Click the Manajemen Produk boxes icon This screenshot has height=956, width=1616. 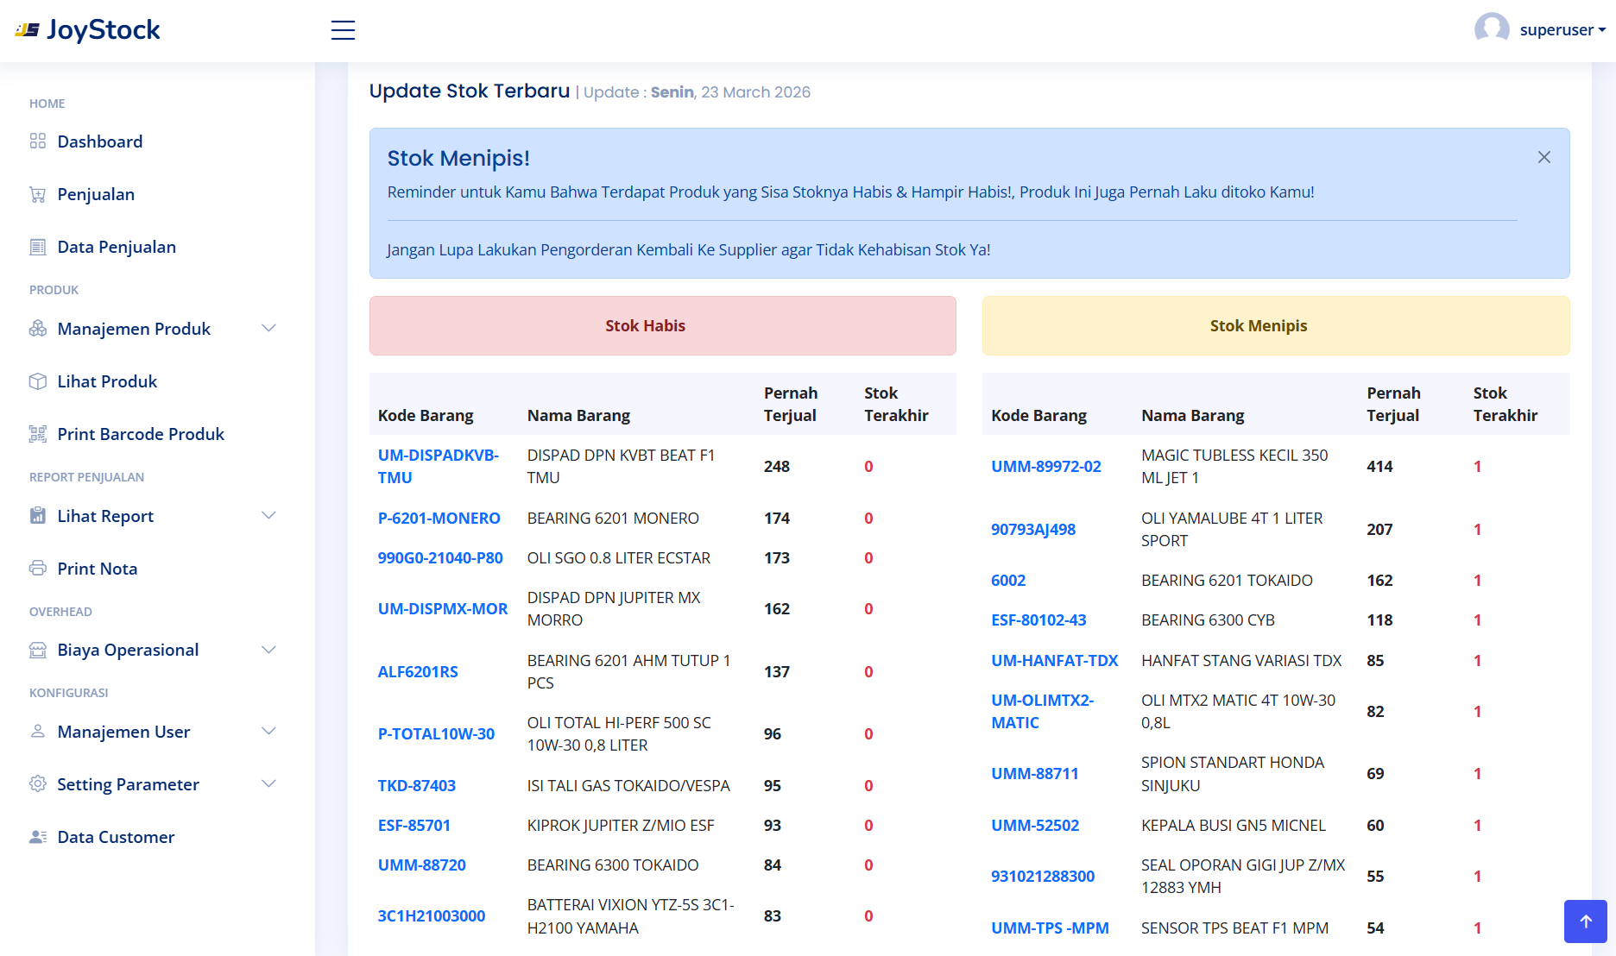37,329
